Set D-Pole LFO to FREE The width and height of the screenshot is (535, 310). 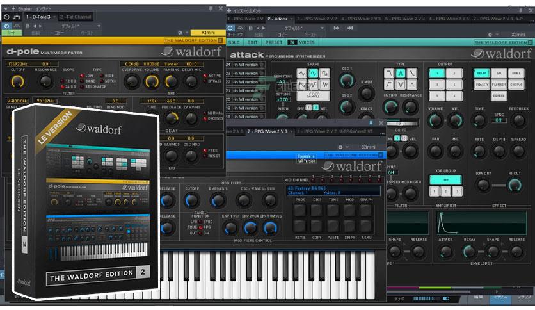[x=205, y=151]
